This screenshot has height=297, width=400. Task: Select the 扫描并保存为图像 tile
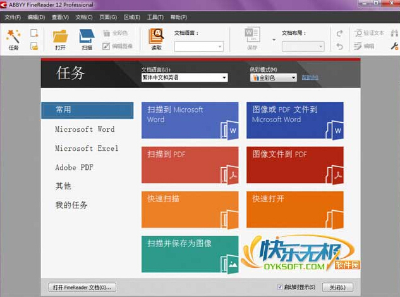(190, 254)
